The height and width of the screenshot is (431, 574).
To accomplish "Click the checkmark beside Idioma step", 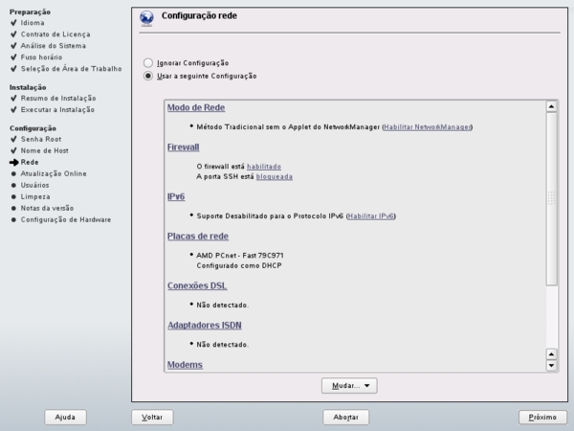I will (x=14, y=22).
